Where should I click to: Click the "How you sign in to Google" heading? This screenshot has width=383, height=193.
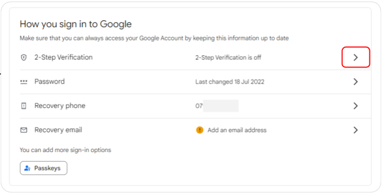click(75, 24)
